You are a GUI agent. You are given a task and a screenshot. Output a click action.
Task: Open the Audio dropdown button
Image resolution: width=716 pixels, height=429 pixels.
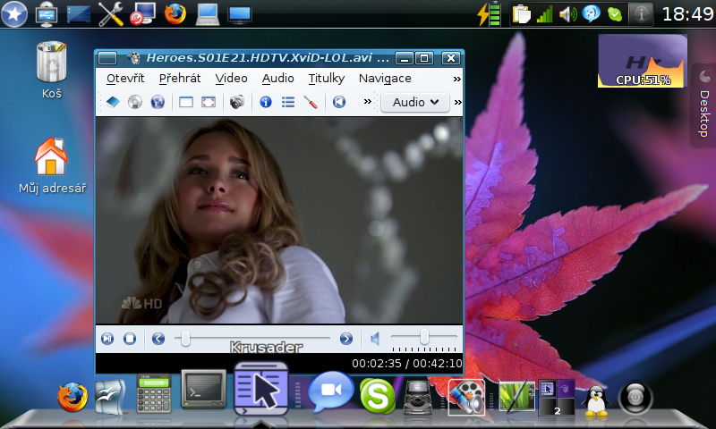[x=415, y=102]
